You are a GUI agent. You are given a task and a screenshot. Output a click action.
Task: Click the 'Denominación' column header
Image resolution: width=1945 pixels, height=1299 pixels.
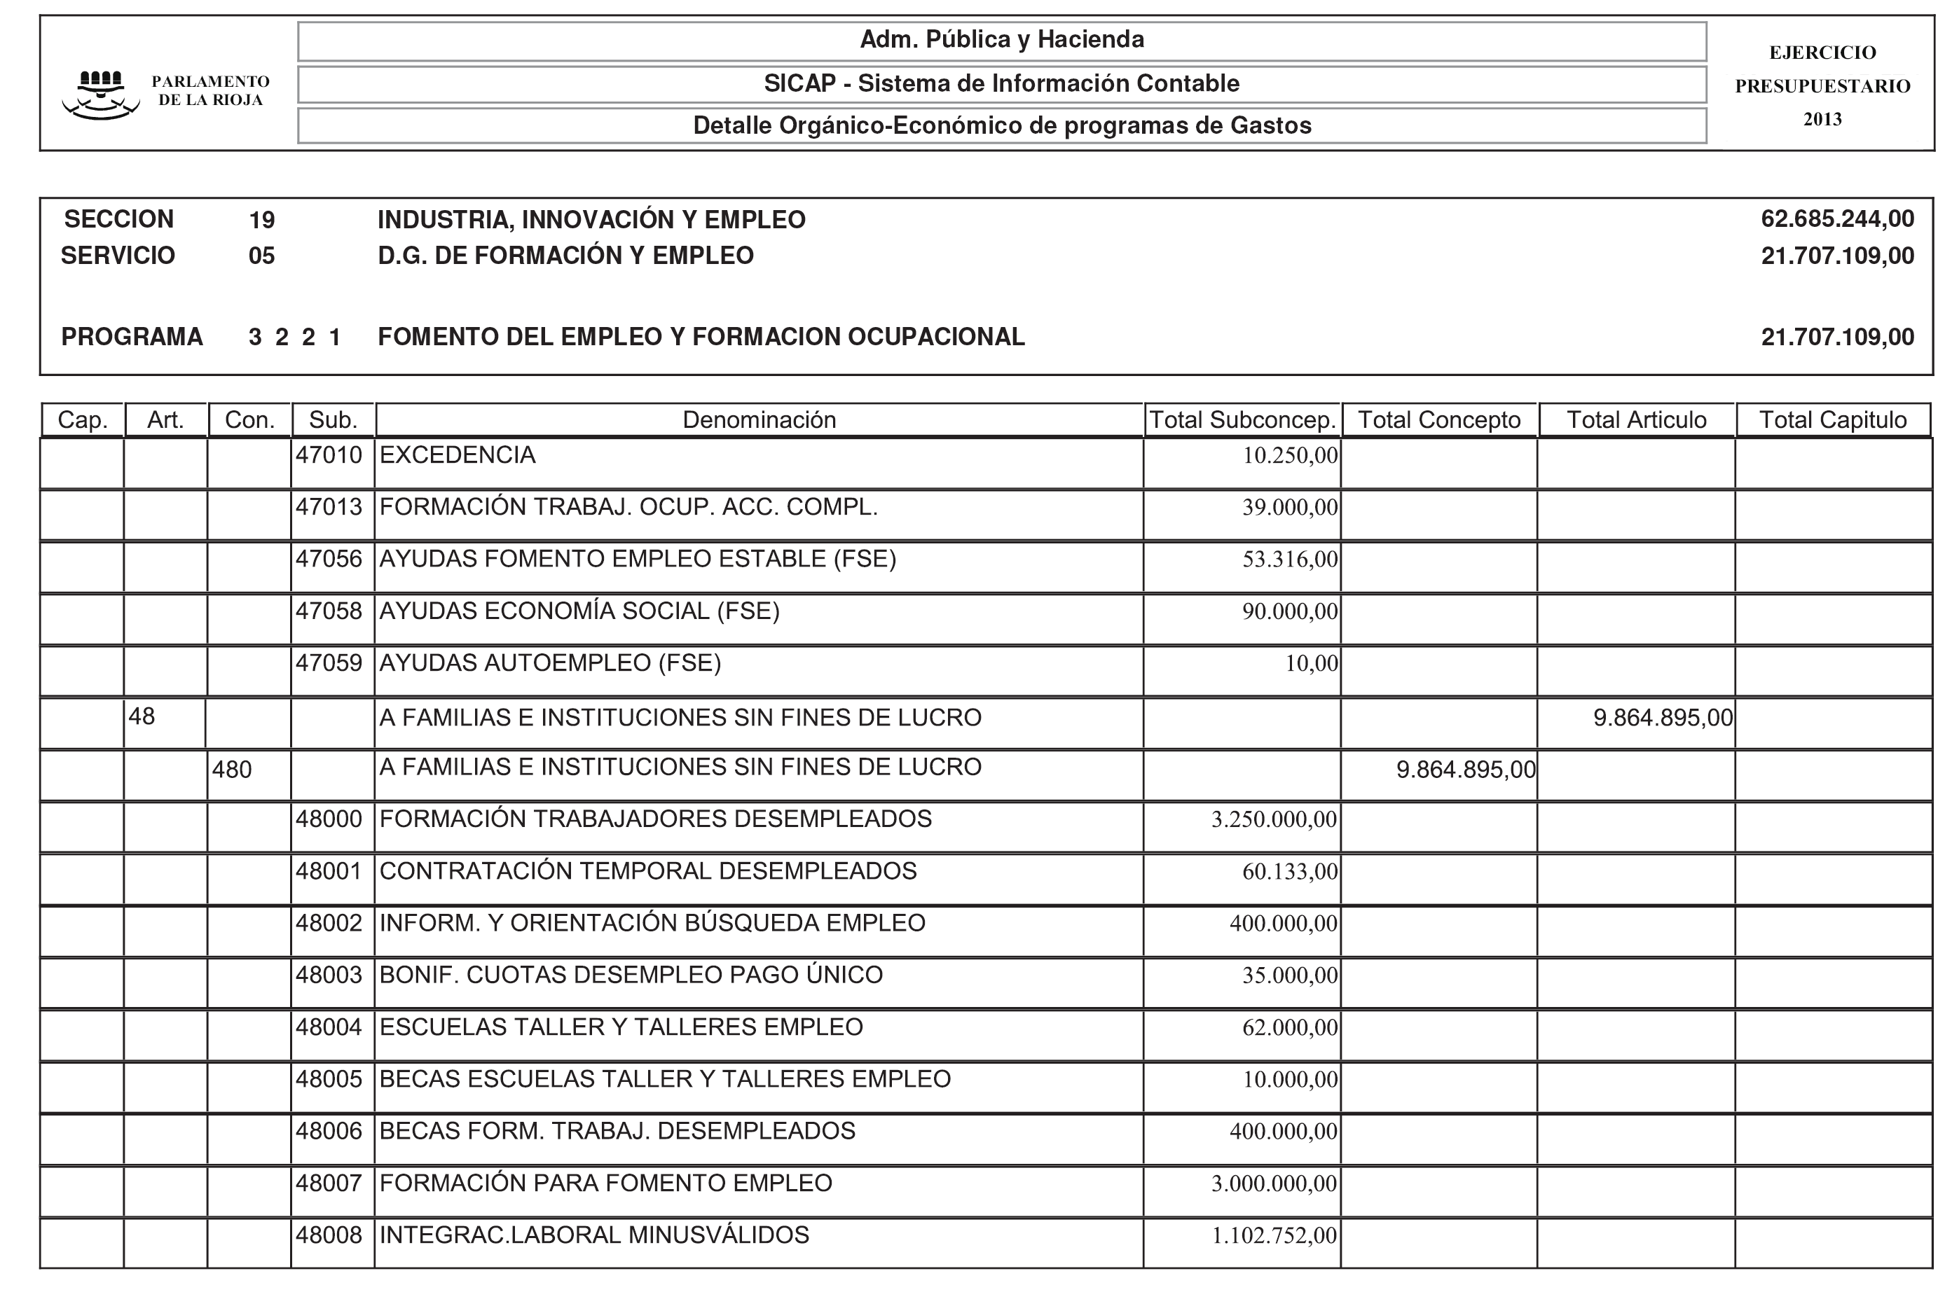click(x=759, y=420)
